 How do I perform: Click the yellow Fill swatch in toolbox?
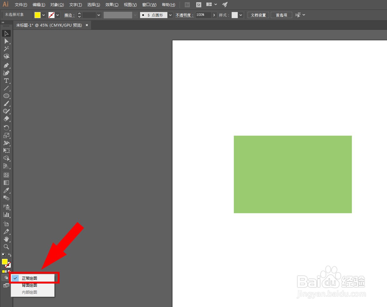click(5, 262)
